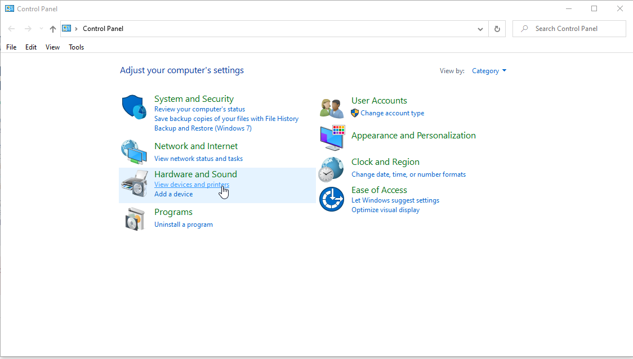Open Backup and Restore (Windows 7)
The width and height of the screenshot is (633, 359).
(x=203, y=128)
